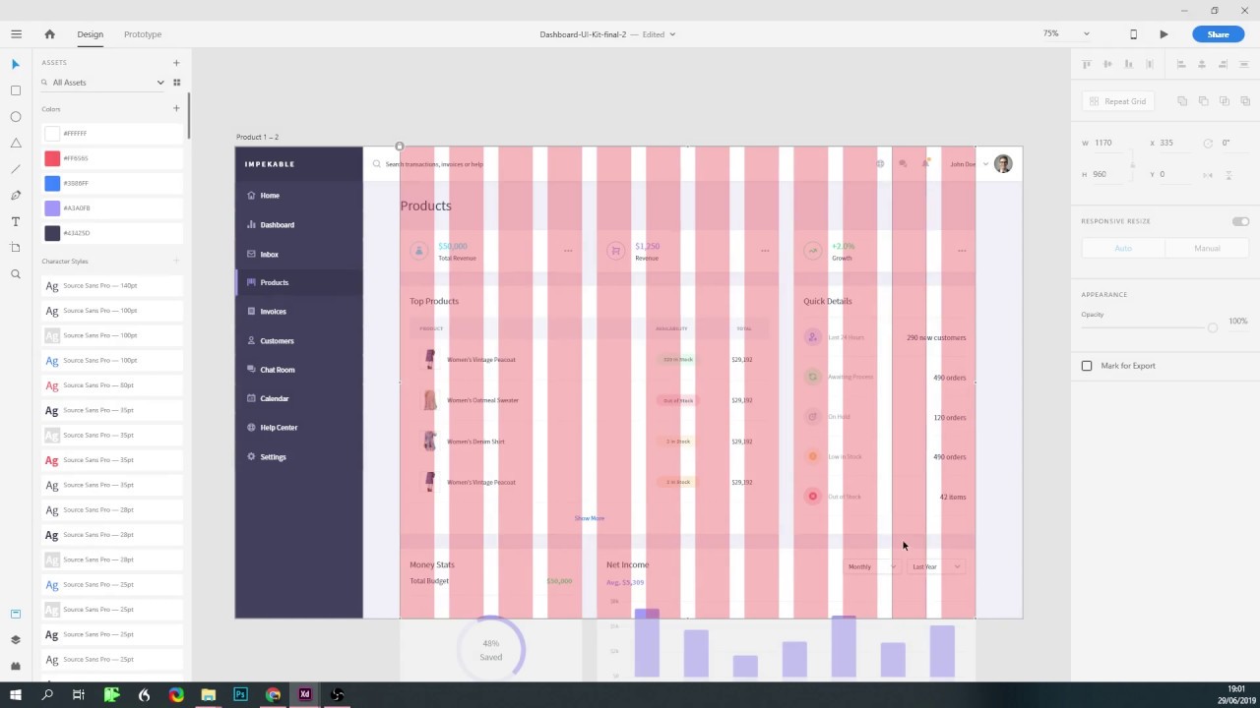Select the Line tool
The height and width of the screenshot is (708, 1260).
click(16, 169)
